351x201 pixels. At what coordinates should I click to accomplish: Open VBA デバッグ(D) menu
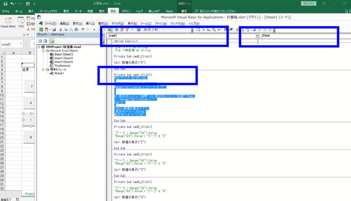coord(118,24)
